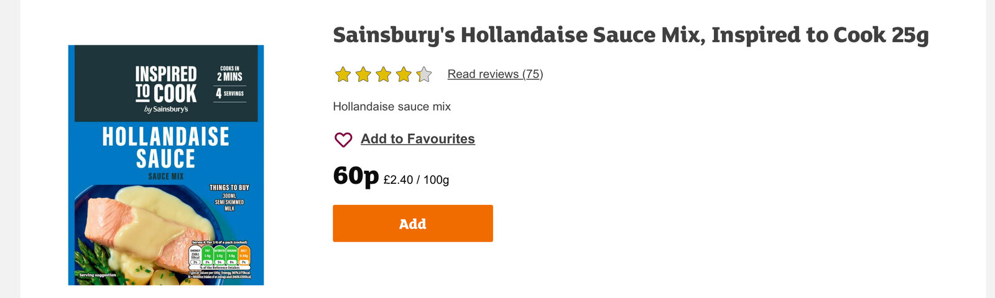Click the second rating star

pos(363,75)
